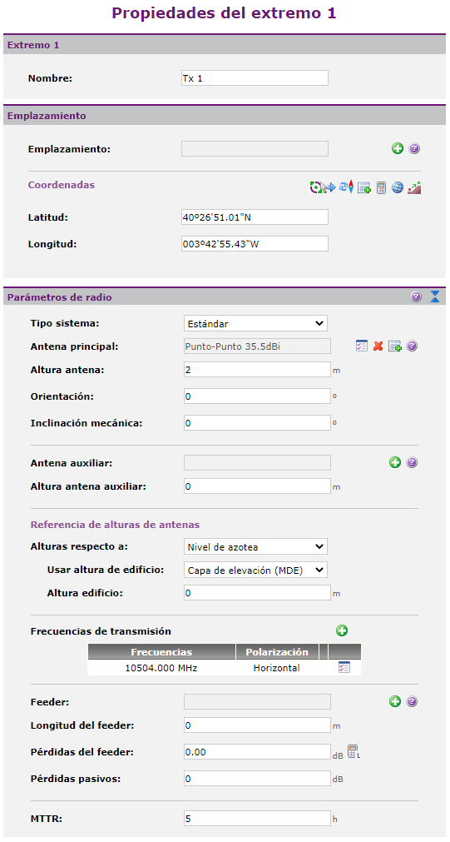
Task: Click the pick-coordinates-on-map cursor icon
Action: pyautogui.click(x=323, y=187)
